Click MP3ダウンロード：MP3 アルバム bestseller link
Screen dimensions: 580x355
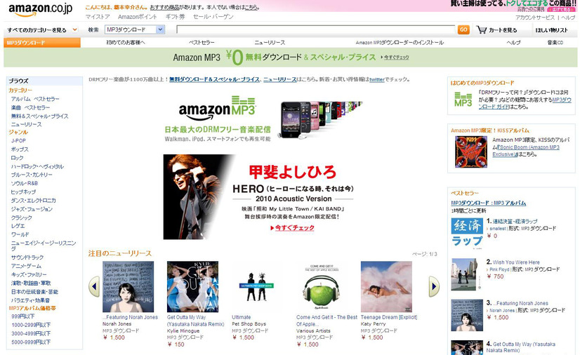point(488,203)
